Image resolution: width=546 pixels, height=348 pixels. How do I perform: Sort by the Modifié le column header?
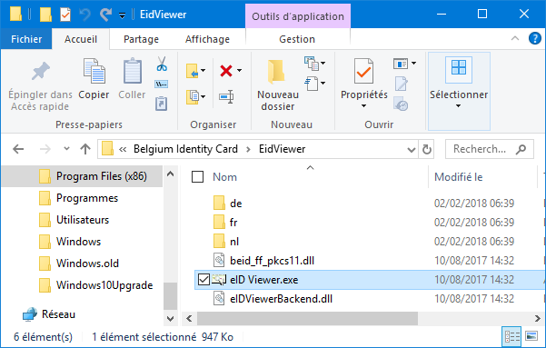click(x=458, y=177)
